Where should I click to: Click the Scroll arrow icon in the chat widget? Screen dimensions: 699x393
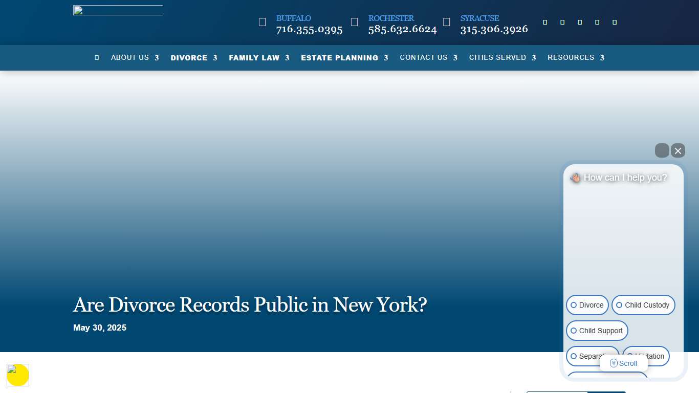pyautogui.click(x=614, y=363)
